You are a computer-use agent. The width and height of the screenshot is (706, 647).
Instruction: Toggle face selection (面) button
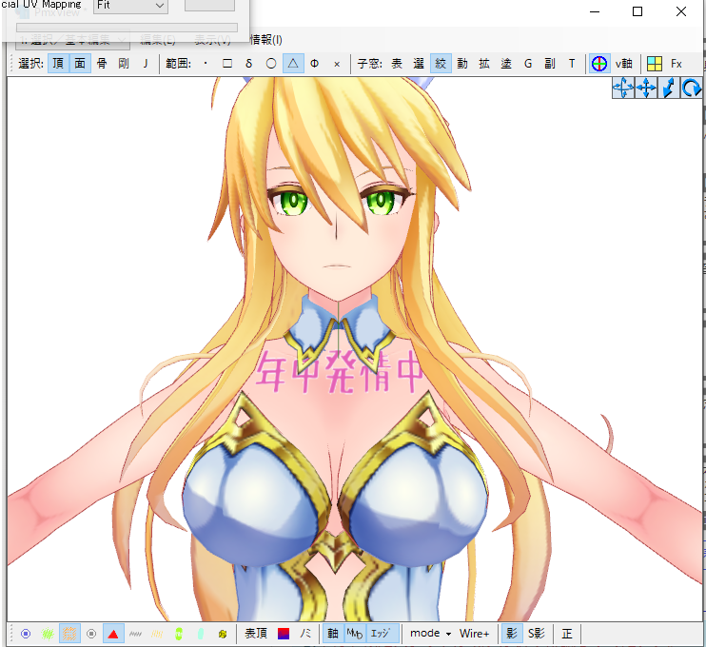[x=80, y=64]
